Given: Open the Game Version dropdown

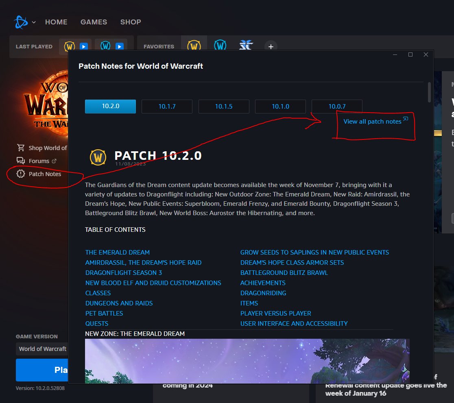Looking at the screenshot, I should coord(42,349).
